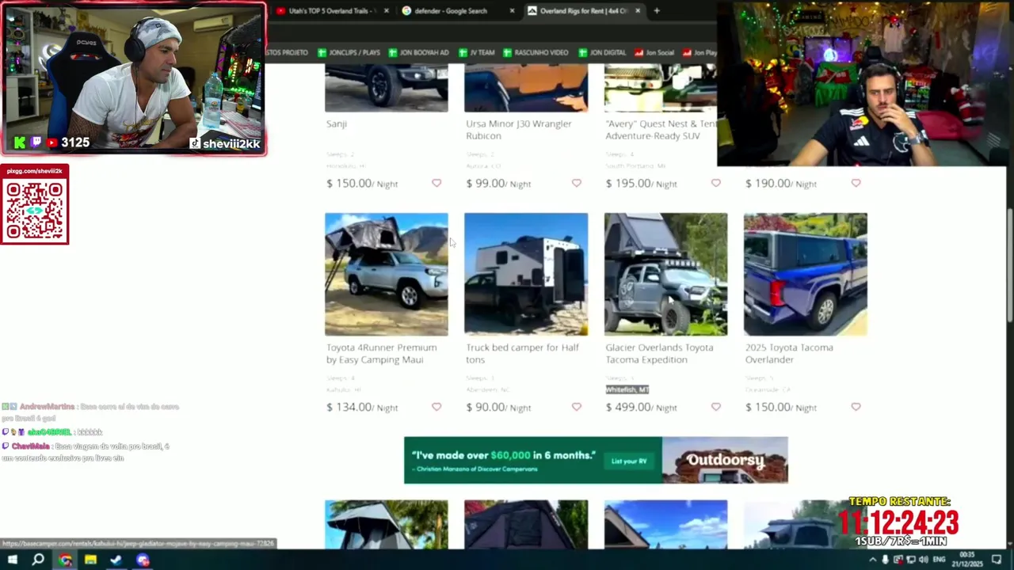Click the List your RV button
This screenshot has height=570, width=1014.
tap(629, 461)
